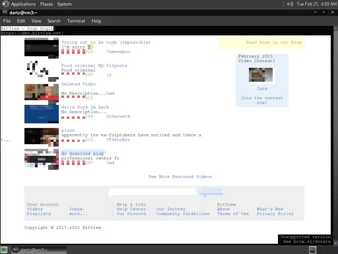The image size is (338, 254).
Task: Click thumbnail of the piano video
Action: 41,137
